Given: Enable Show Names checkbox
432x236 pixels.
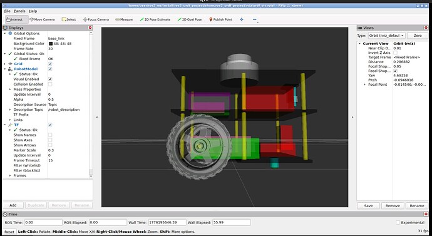Looking at the screenshot, I should tap(50, 135).
